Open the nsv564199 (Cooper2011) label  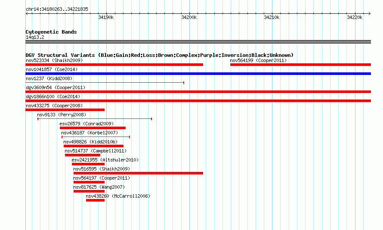click(x=258, y=60)
